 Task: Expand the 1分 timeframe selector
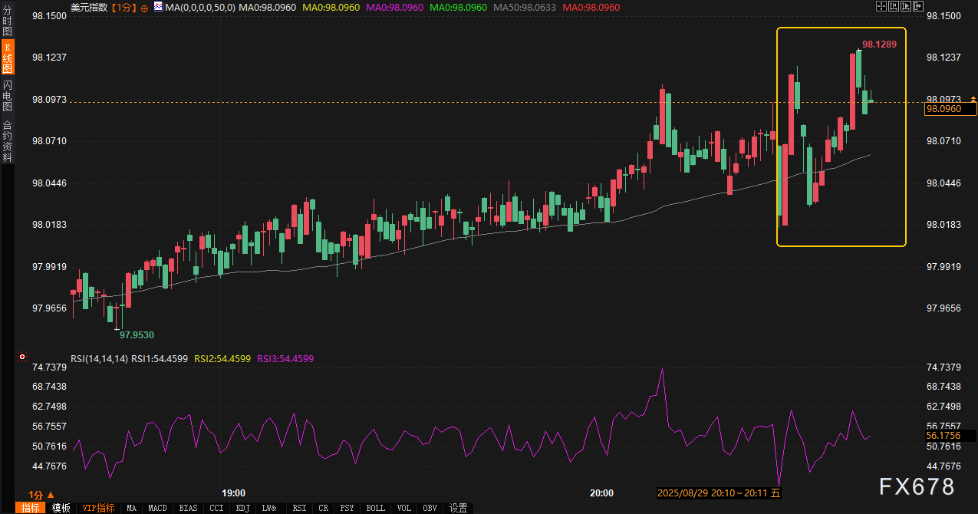41,495
